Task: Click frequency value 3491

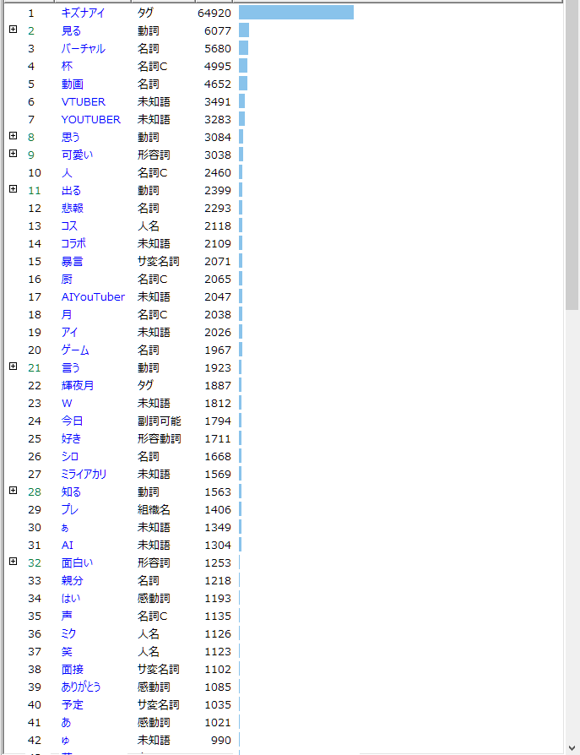Action: 218,101
